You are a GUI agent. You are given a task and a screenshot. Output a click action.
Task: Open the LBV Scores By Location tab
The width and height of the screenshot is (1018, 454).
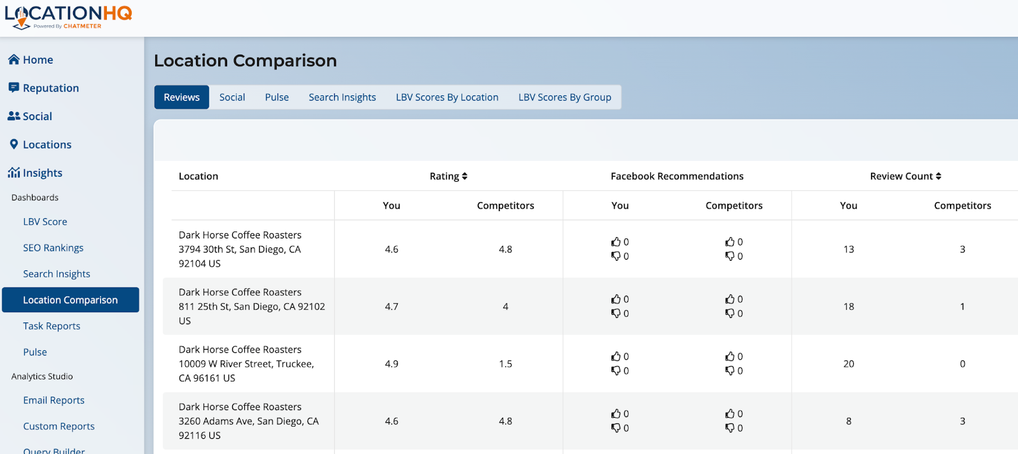(x=447, y=97)
